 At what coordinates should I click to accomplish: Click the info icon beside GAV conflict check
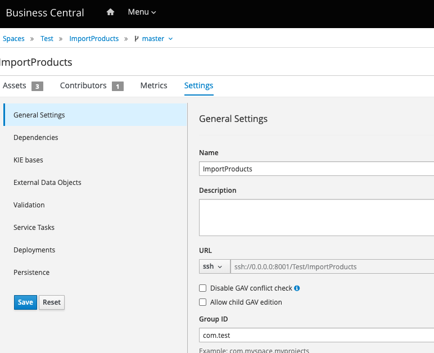point(297,288)
